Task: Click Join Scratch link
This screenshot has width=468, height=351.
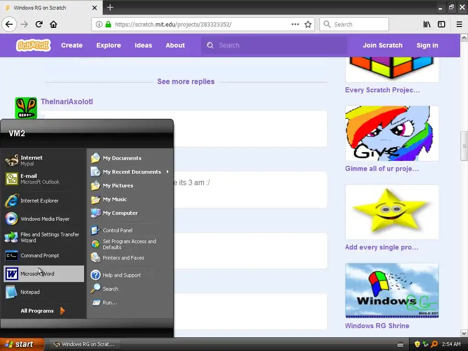Action: [x=383, y=45]
